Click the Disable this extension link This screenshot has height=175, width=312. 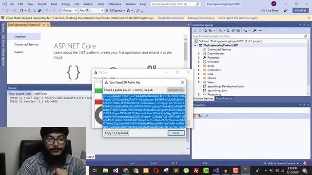pyautogui.click(x=171, y=18)
